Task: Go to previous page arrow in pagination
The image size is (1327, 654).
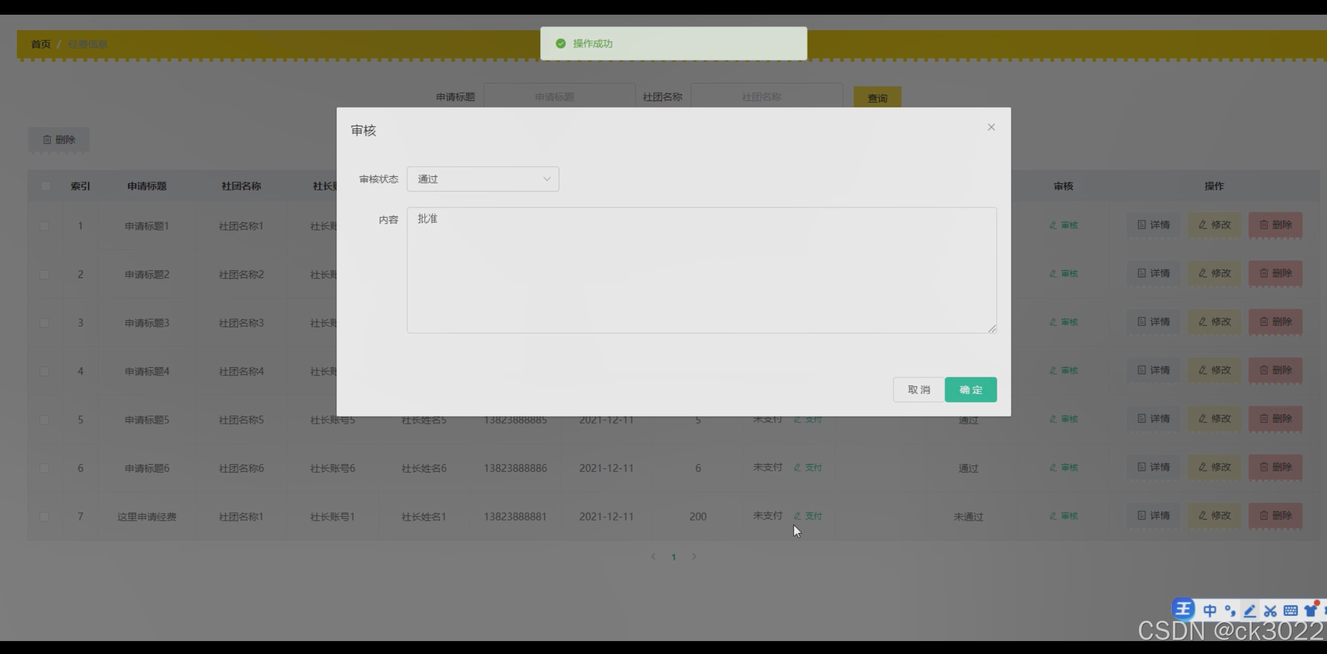Action: pyautogui.click(x=653, y=556)
